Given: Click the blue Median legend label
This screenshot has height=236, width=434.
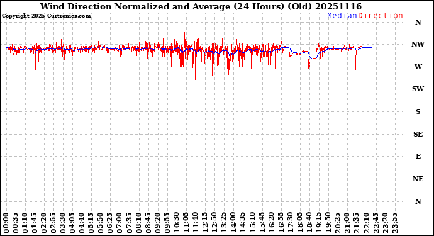Looking at the screenshot, I should pyautogui.click(x=342, y=16).
